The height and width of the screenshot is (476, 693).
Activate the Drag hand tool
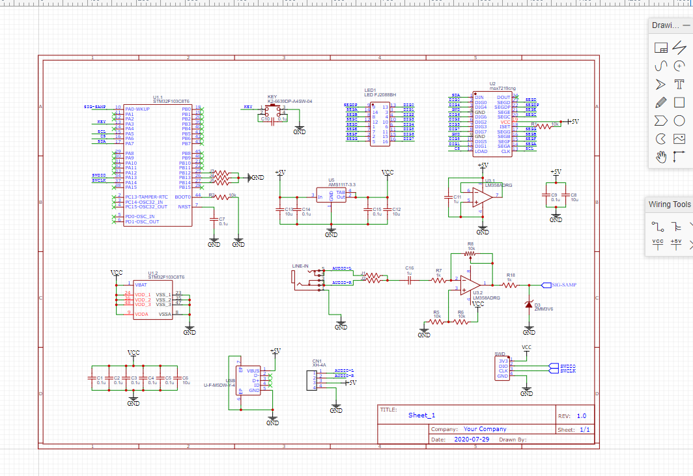[x=660, y=157]
